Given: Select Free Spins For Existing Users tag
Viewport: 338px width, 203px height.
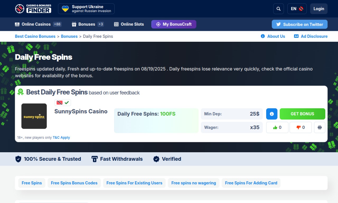Looking at the screenshot, I should tap(134, 183).
